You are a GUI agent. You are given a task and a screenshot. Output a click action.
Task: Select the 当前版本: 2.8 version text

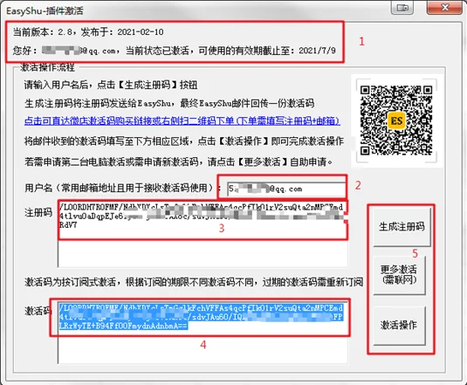(88, 31)
